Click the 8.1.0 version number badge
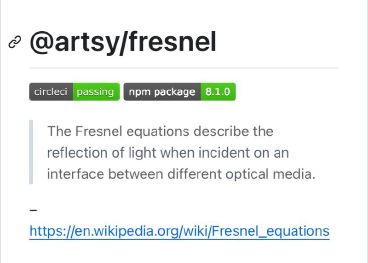Viewport: 368px width, 263px height. (x=218, y=92)
